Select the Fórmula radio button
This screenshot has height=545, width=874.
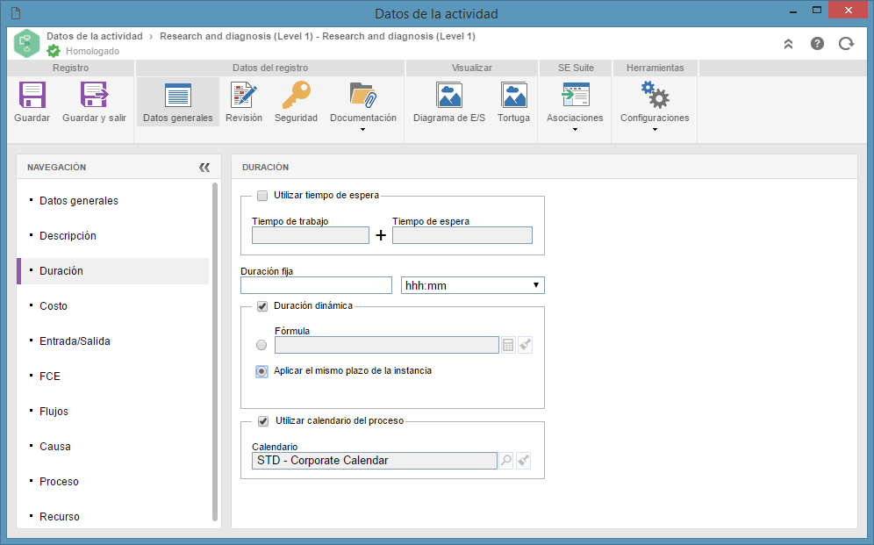click(x=261, y=345)
